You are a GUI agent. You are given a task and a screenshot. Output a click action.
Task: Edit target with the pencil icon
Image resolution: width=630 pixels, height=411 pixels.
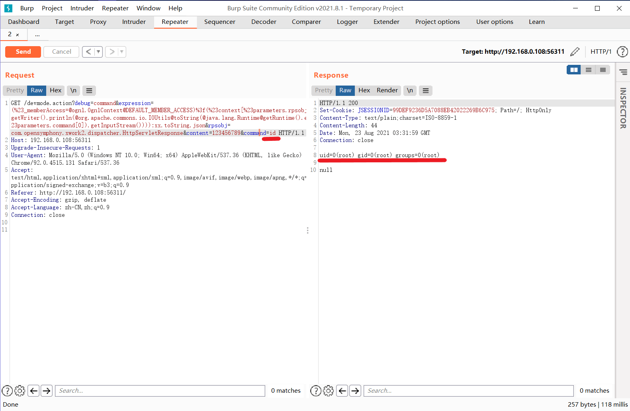(575, 52)
